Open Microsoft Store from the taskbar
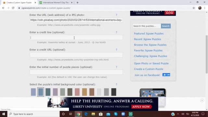The width and height of the screenshot is (208, 117). point(101,114)
